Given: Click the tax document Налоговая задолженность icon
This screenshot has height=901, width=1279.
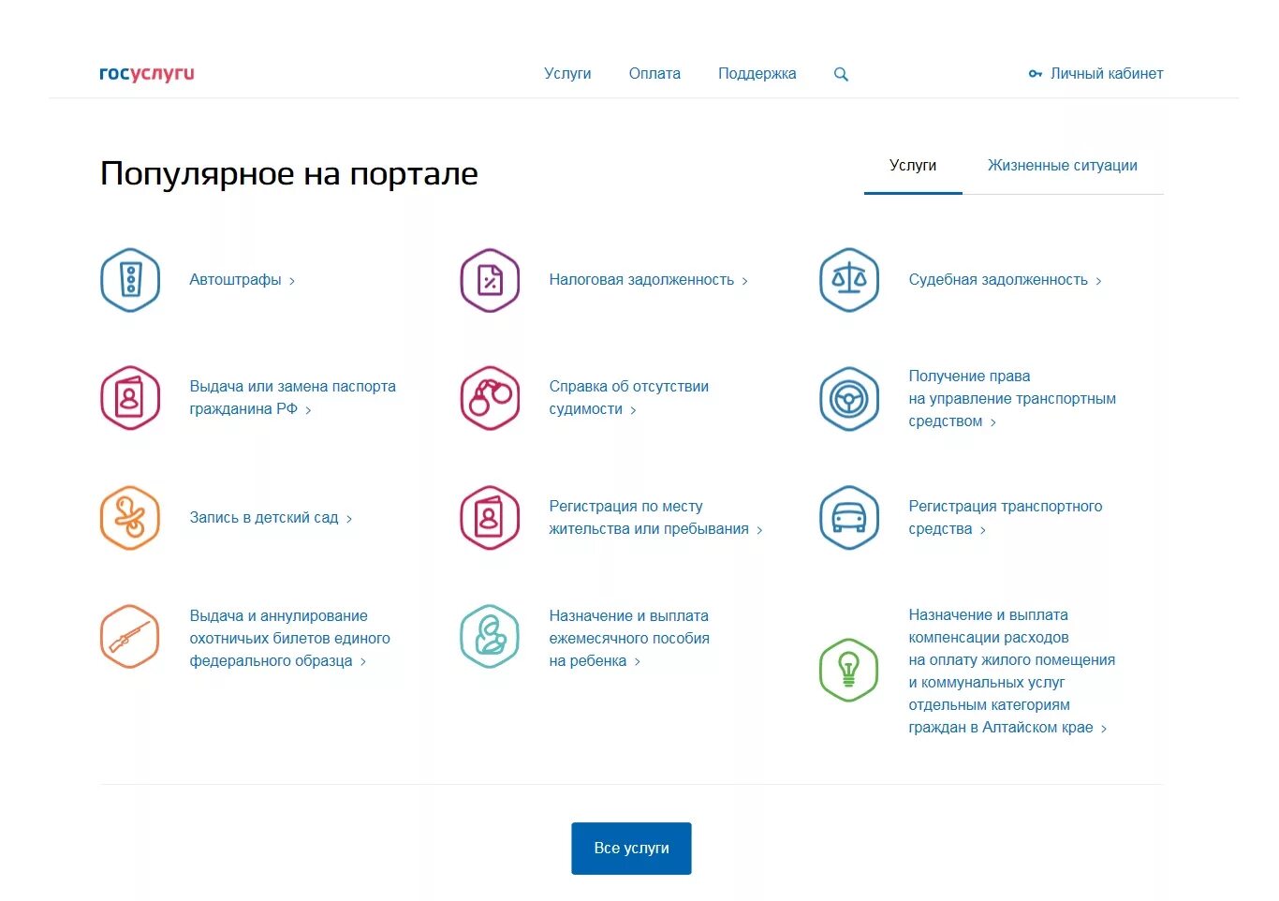Looking at the screenshot, I should click(x=490, y=280).
